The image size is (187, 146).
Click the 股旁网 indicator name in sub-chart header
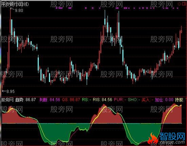pyautogui.click(x=7, y=100)
